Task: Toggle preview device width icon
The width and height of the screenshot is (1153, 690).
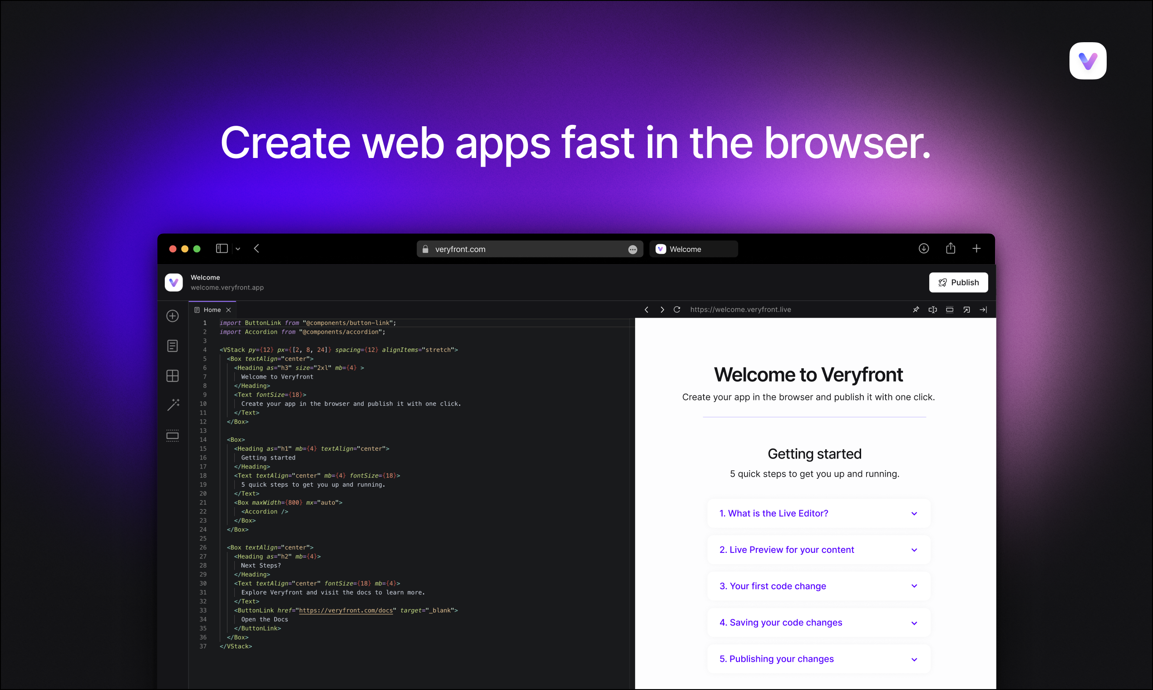Action: (x=949, y=310)
